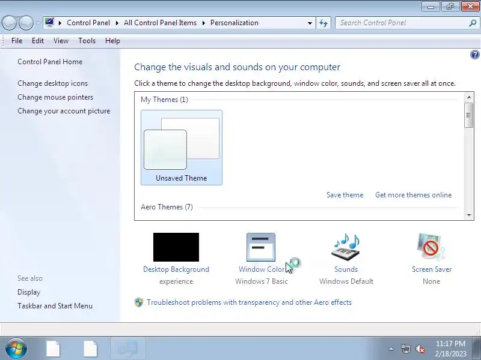Open the first blank document taskbar icon

[x=54, y=349]
